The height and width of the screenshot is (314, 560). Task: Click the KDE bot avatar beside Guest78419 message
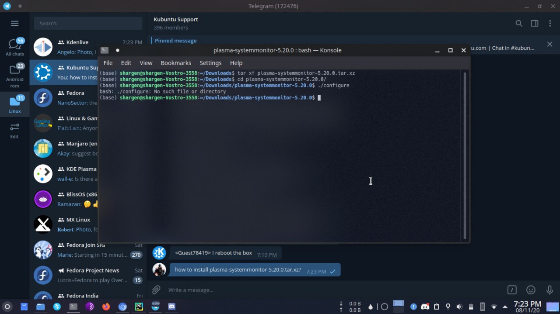(x=159, y=253)
